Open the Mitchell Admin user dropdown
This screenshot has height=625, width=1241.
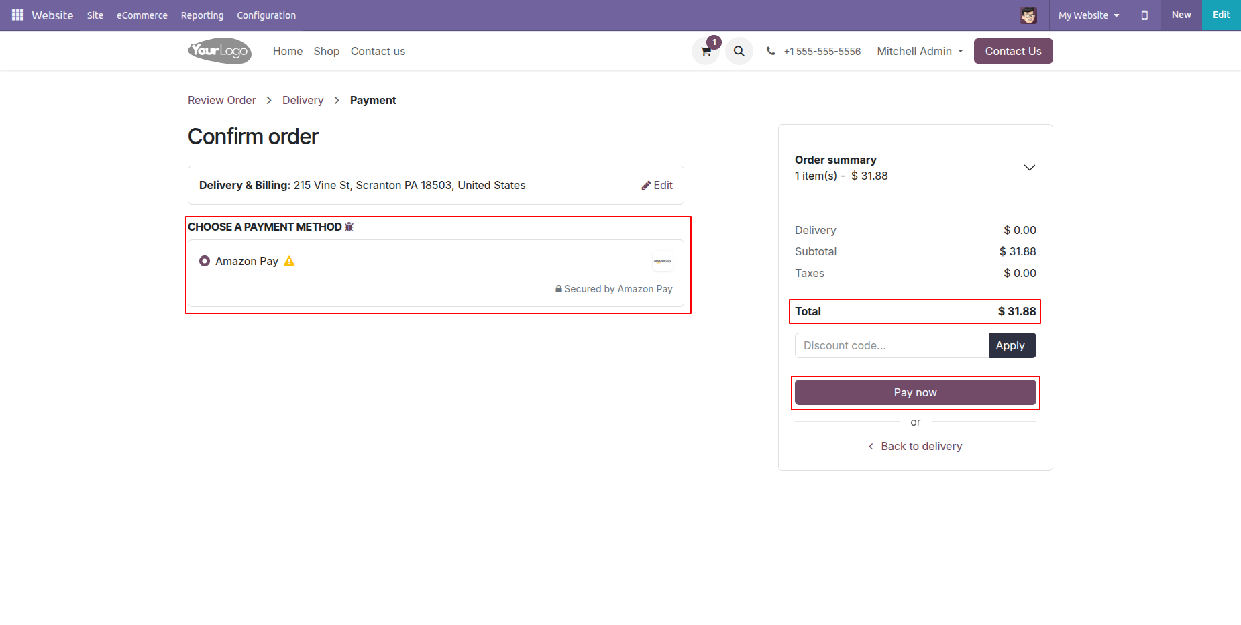coord(920,51)
